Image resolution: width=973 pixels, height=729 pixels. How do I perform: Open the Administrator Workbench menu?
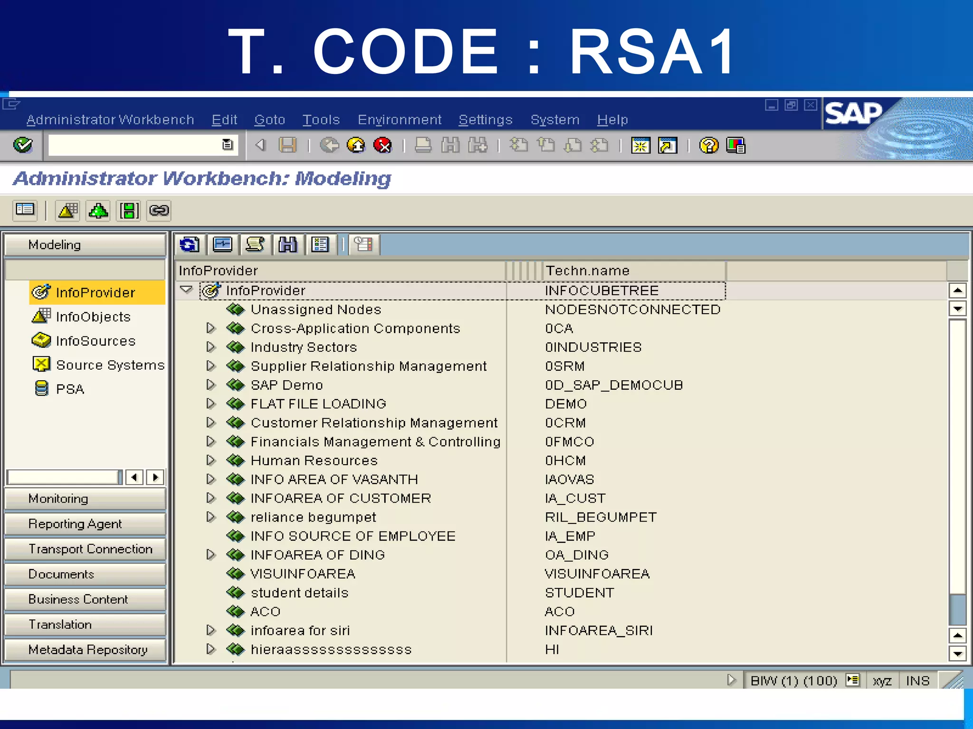(110, 120)
